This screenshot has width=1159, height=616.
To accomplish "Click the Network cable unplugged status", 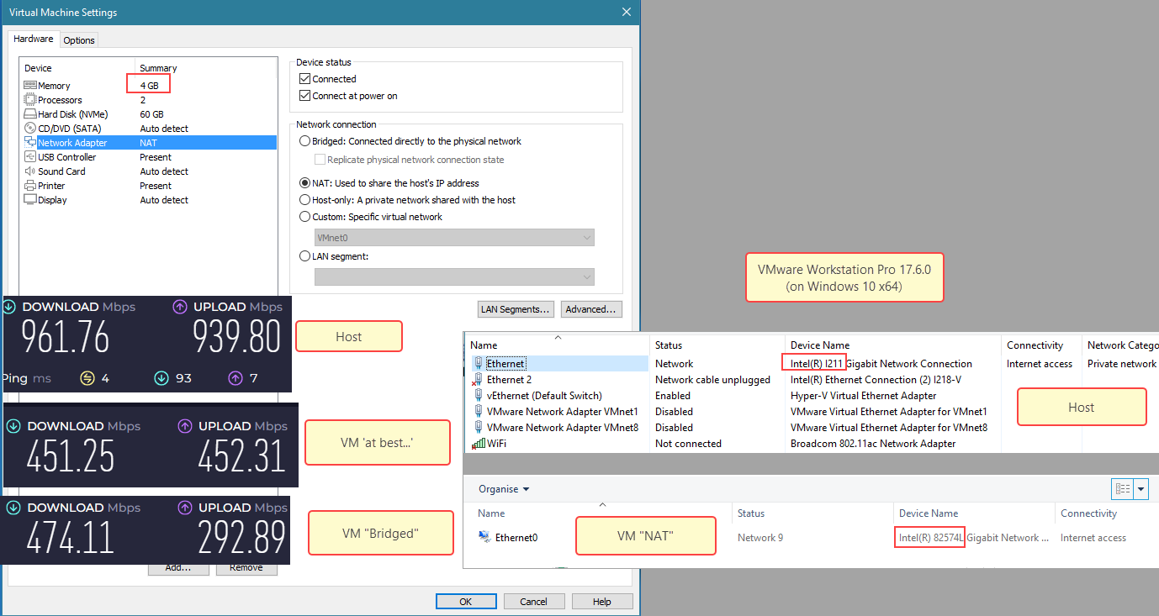I will pos(712,380).
